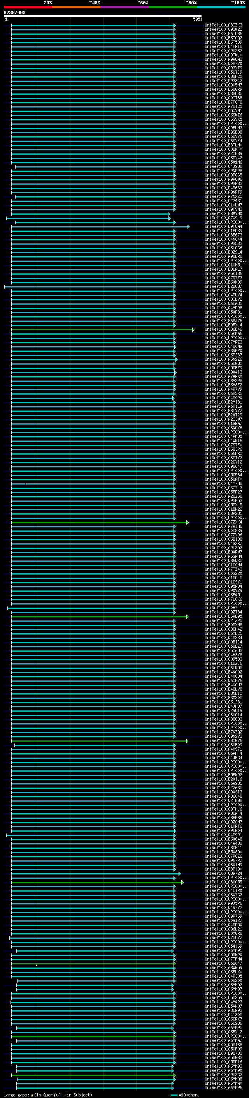Click the query end position 595
This screenshot has width=249, height=1098.
coord(196,19)
